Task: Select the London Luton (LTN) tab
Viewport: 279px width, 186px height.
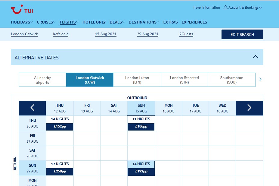Action: tap(137, 80)
